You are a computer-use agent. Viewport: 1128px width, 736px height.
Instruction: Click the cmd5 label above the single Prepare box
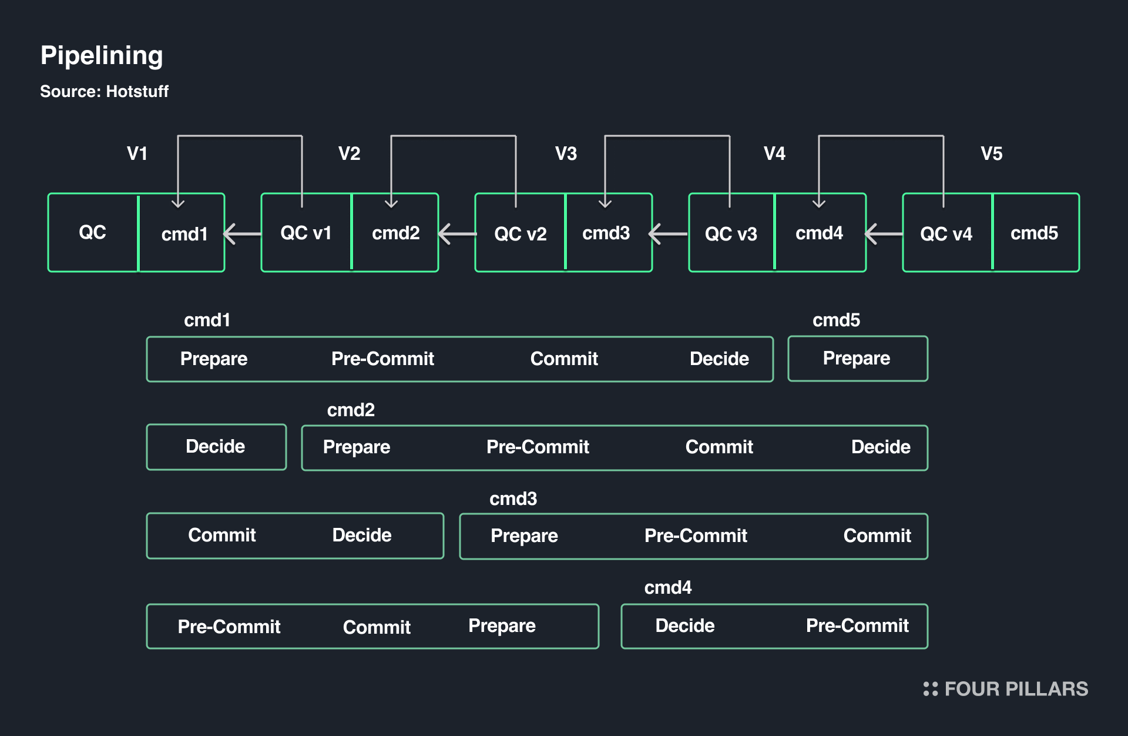(x=836, y=320)
